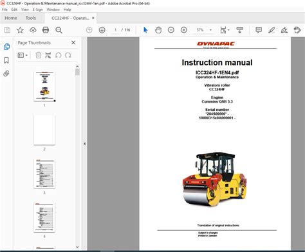Select page 3 thumbnail
This screenshot has width=305, height=252.
44,174
